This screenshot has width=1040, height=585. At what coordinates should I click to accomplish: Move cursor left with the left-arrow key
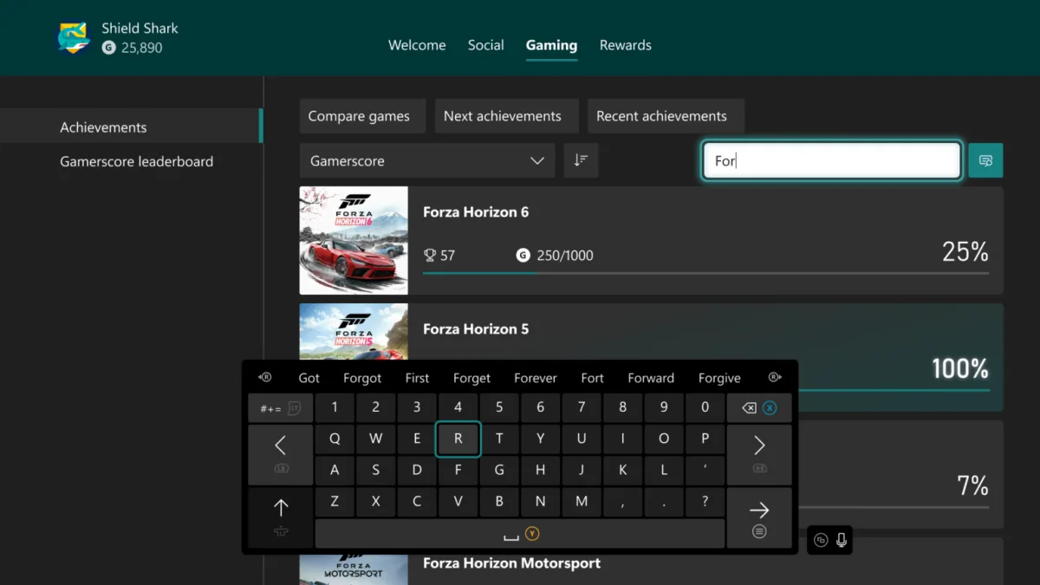tap(281, 454)
